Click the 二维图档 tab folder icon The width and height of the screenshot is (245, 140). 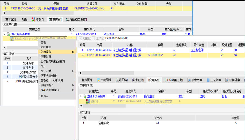99,80
